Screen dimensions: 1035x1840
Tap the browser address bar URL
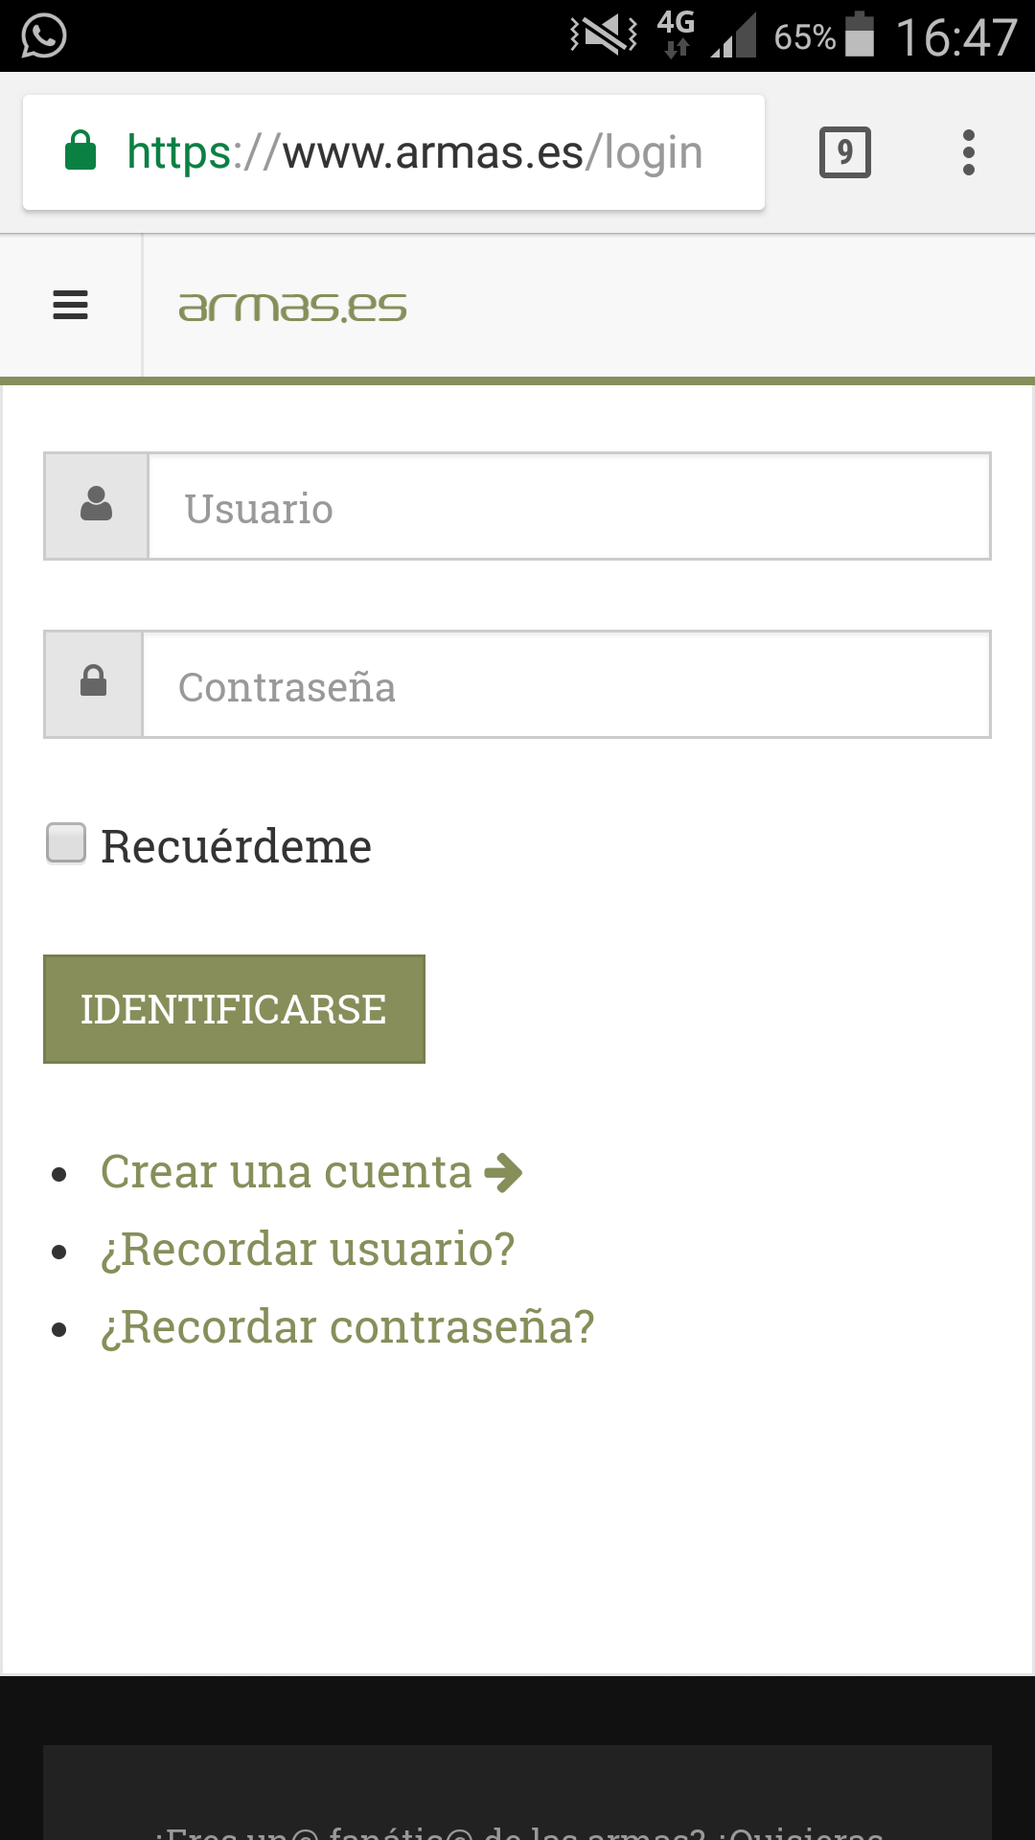pyautogui.click(x=415, y=152)
